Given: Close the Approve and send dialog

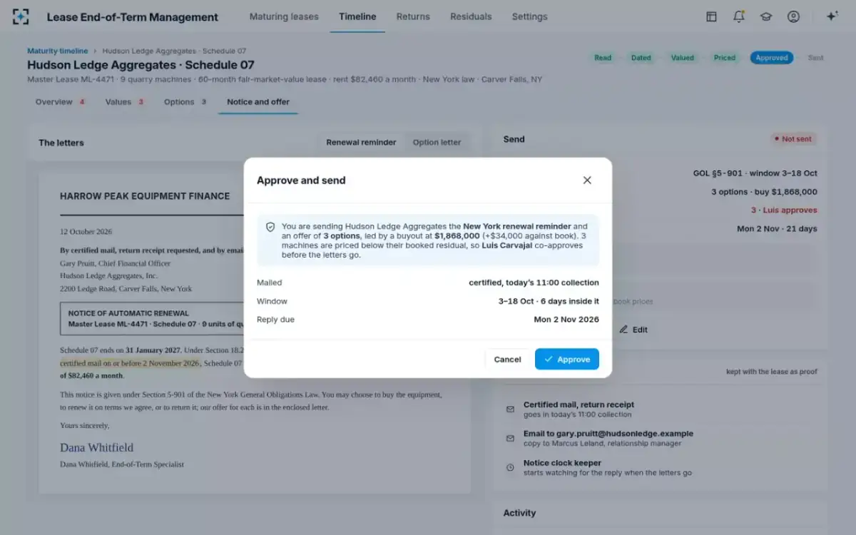Looking at the screenshot, I should pyautogui.click(x=587, y=180).
